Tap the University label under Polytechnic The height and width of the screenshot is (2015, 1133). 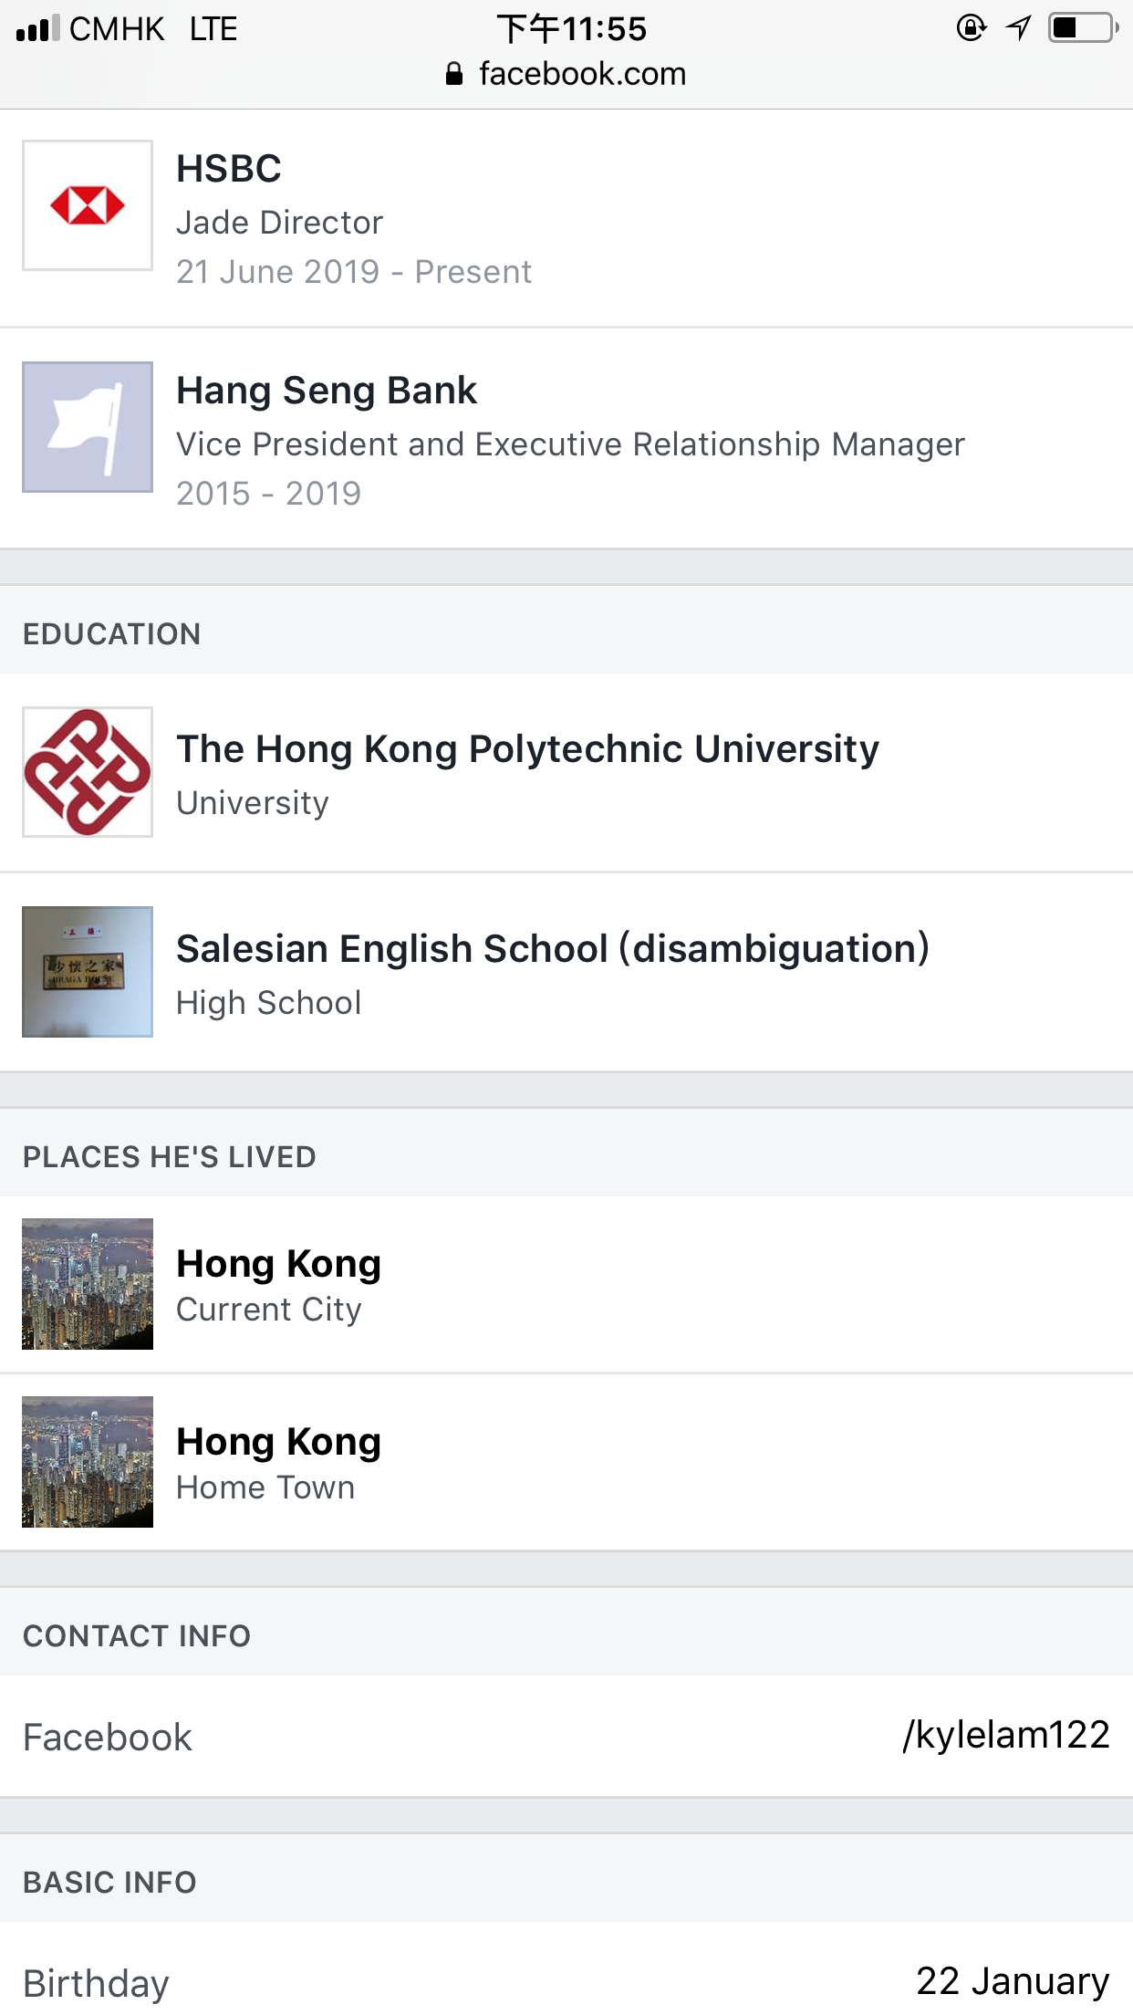(x=253, y=803)
